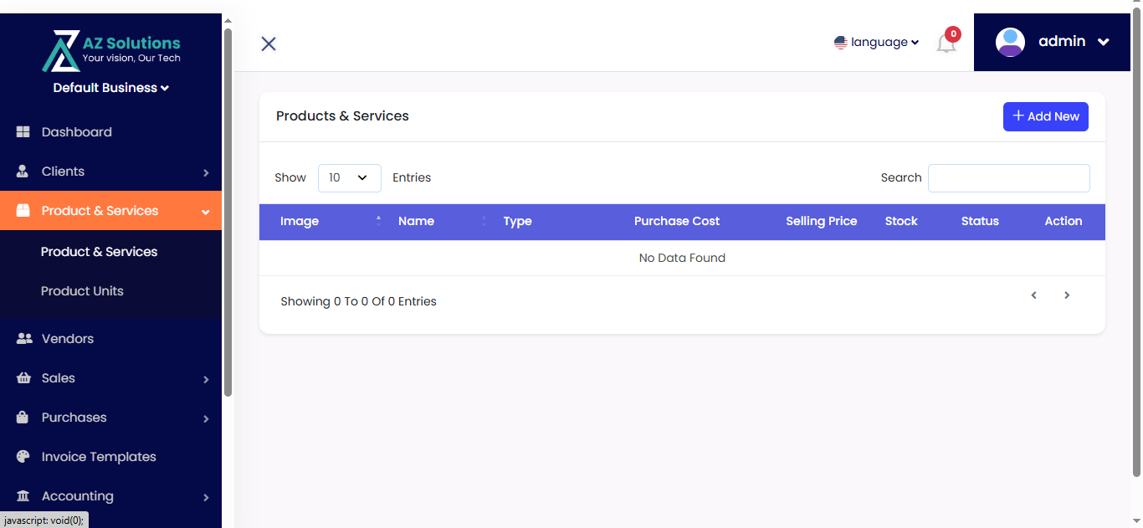
Task: Click the Purchase Cost column header
Action: [x=677, y=221]
